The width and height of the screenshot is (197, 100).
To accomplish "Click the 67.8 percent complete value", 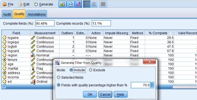I will pos(170,51).
